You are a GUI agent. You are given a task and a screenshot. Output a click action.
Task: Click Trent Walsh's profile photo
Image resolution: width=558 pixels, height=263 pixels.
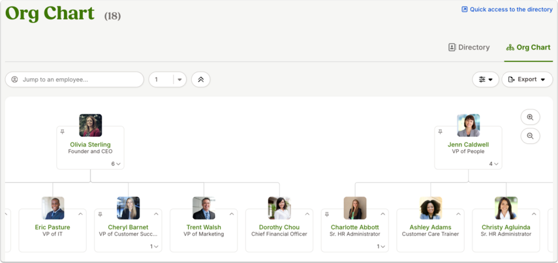tap(204, 208)
